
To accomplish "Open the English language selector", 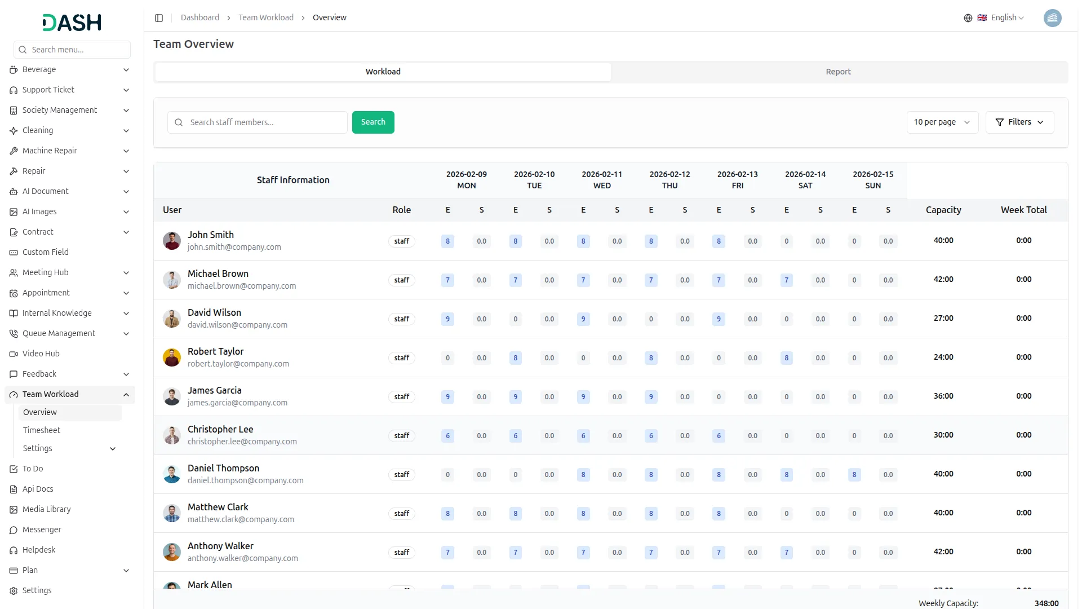I will 1001,18.
